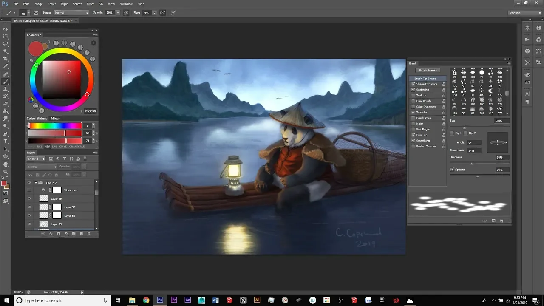Hide Layer 59 using eye icon
Image resolution: width=544 pixels, height=306 pixels.
pyautogui.click(x=29, y=198)
